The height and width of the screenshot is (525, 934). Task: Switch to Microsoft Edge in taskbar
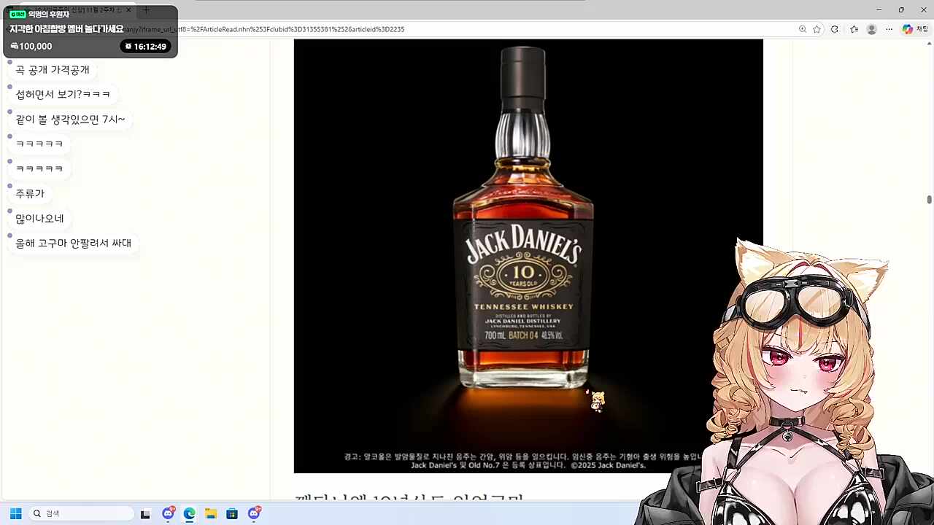[189, 514]
